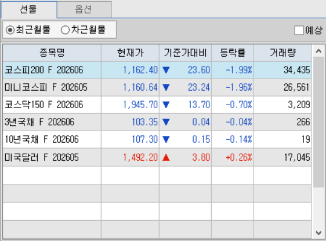Click the red price 1,492.20
The image size is (326, 241).
140,158
